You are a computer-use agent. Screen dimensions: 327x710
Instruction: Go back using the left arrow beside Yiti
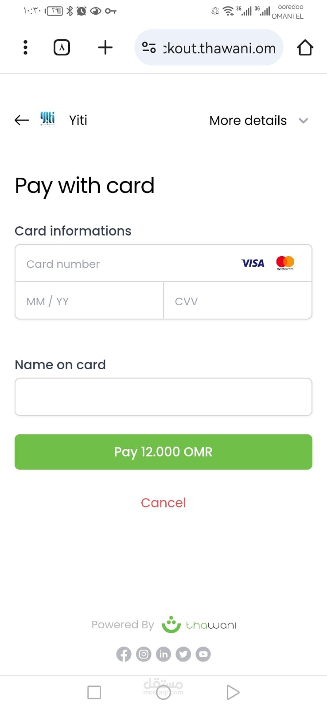pos(22,120)
